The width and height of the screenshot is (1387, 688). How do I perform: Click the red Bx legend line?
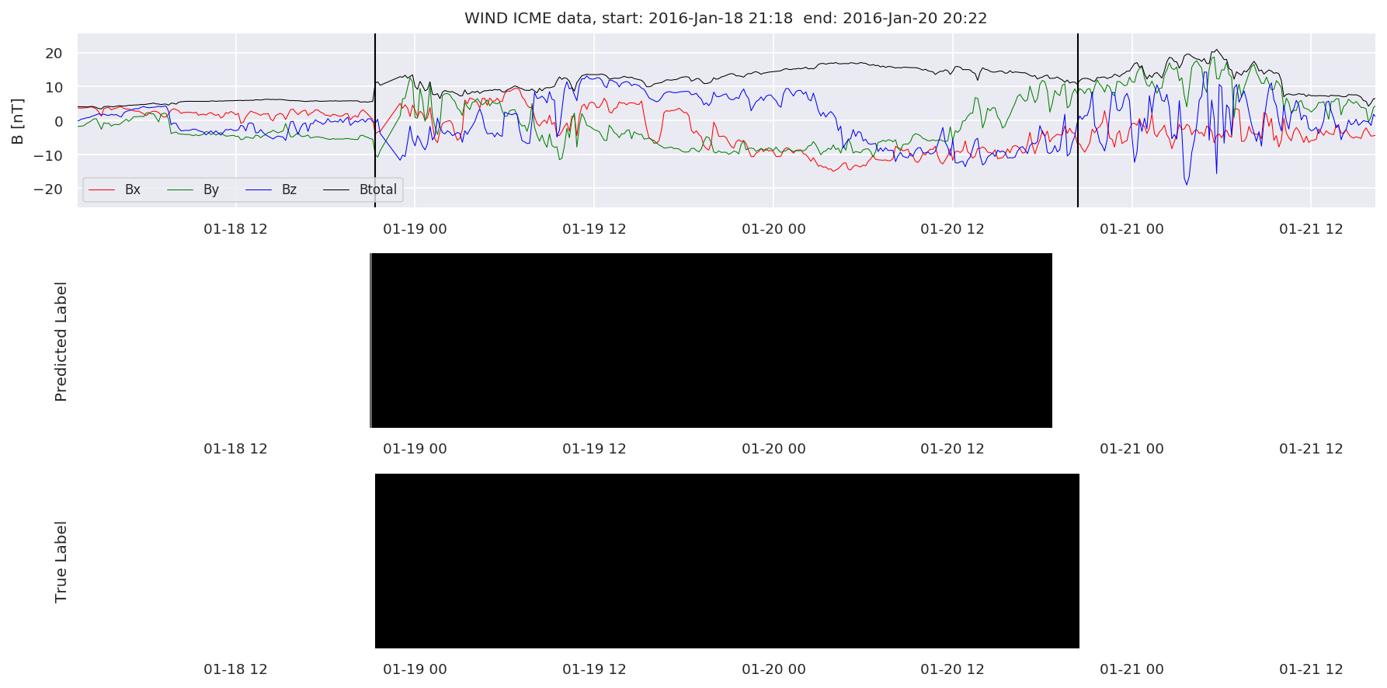tap(102, 190)
